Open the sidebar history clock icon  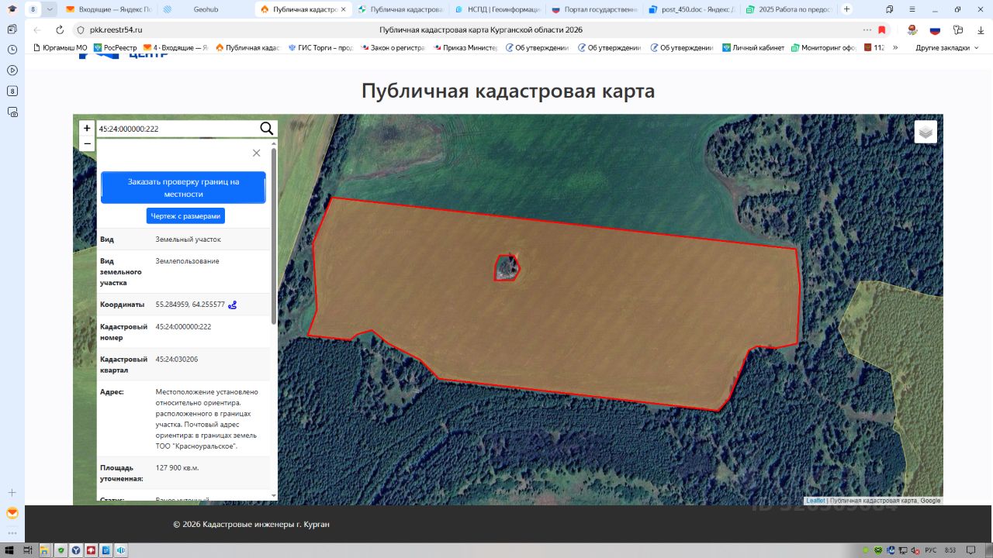tap(12, 49)
